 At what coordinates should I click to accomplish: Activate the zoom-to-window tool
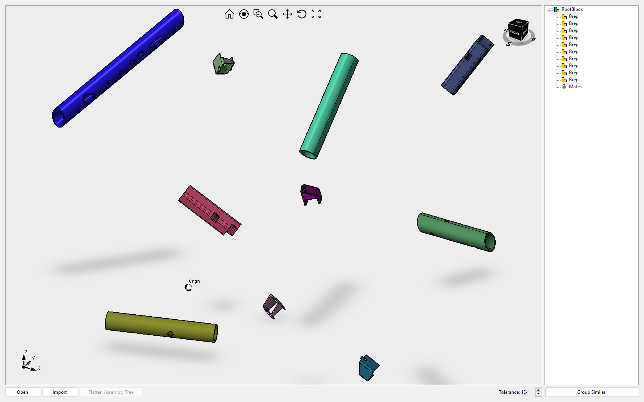click(x=258, y=14)
